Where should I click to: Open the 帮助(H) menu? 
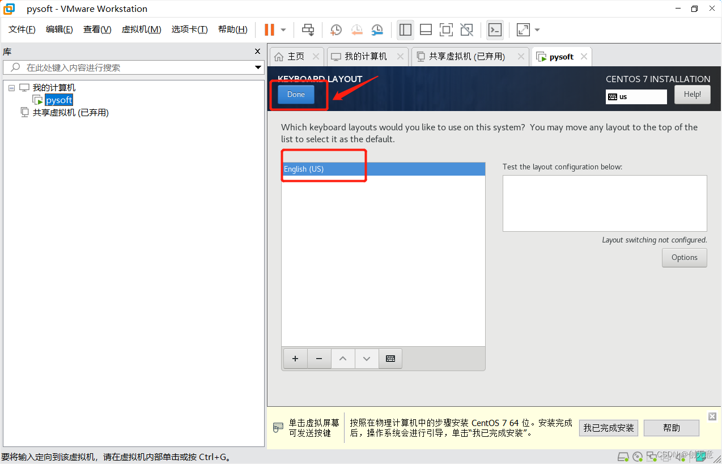[x=233, y=29]
